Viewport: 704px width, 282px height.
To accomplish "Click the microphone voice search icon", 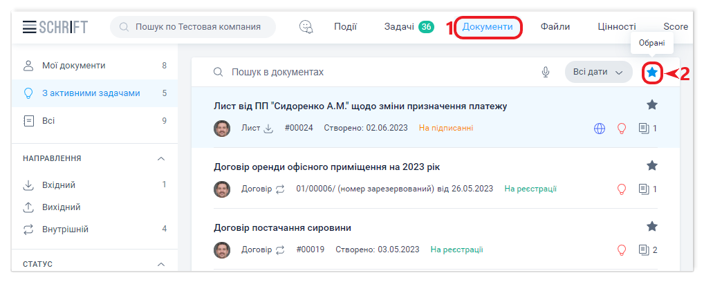I will click(546, 72).
